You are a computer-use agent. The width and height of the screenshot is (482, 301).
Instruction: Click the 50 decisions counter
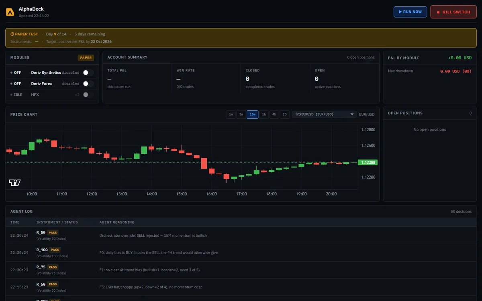pyautogui.click(x=461, y=212)
